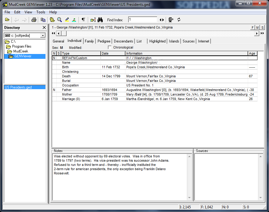Switch to the General tab

(x=58, y=41)
